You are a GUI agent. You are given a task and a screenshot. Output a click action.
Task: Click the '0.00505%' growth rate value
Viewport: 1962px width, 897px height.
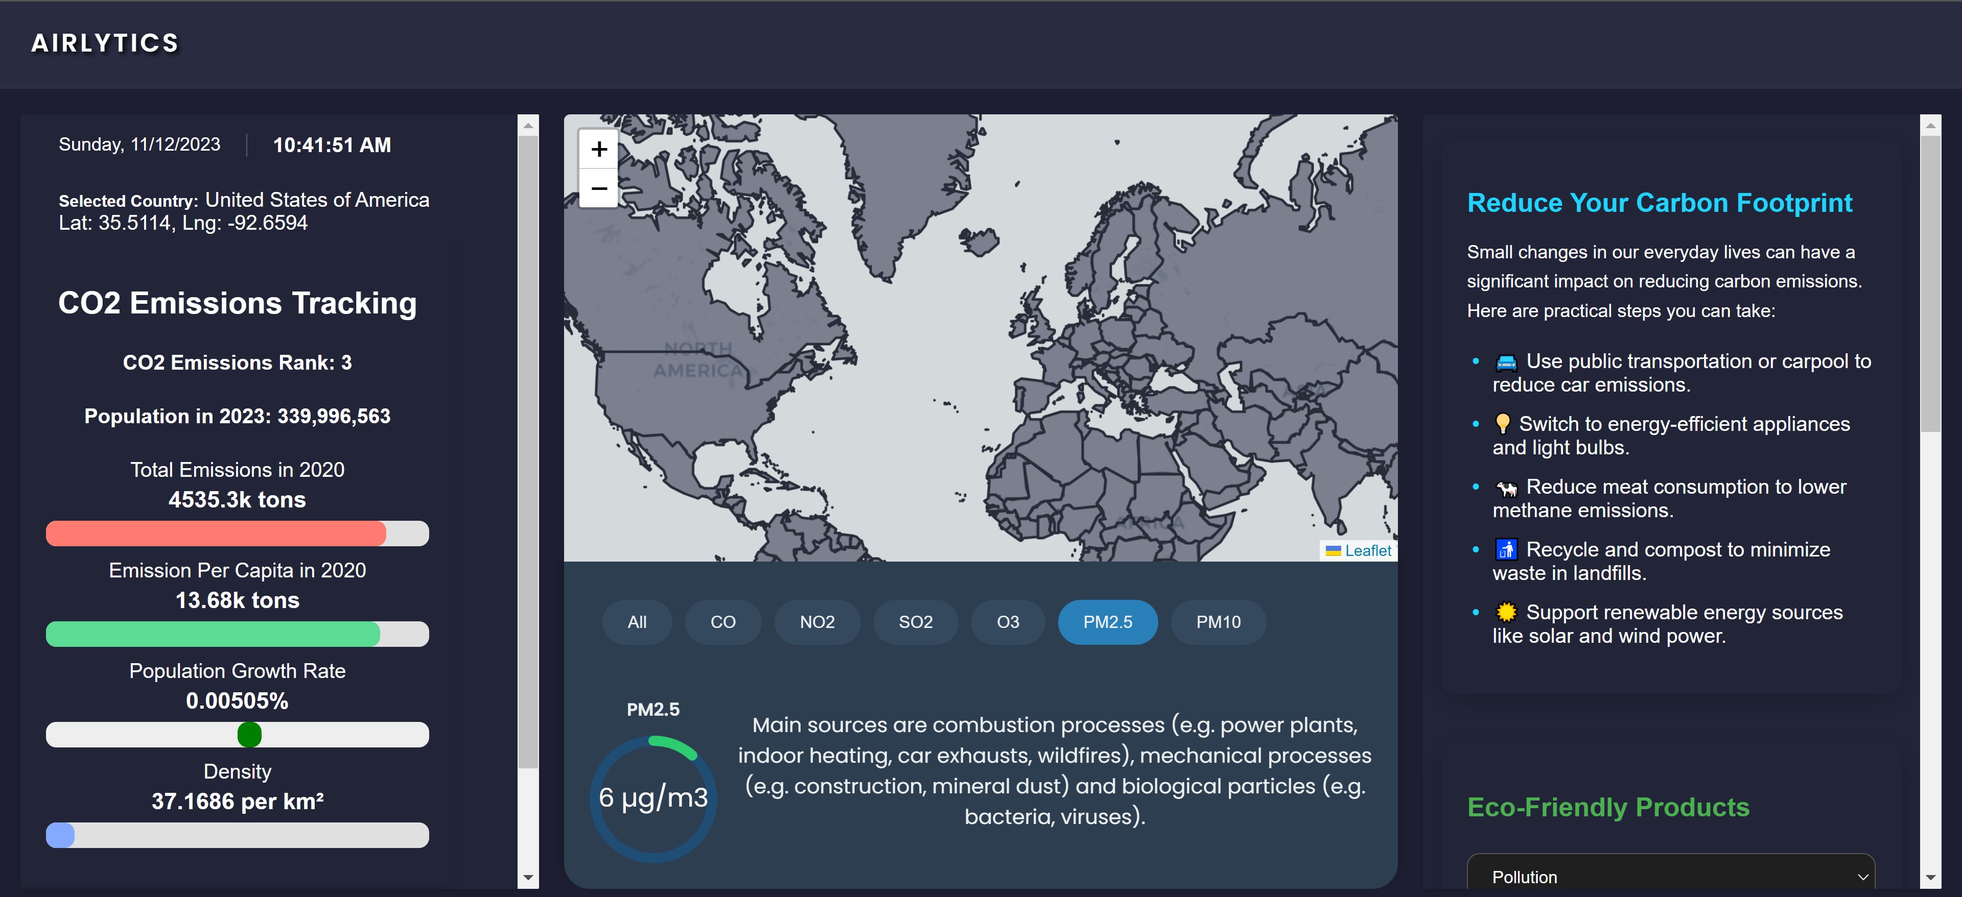237,701
